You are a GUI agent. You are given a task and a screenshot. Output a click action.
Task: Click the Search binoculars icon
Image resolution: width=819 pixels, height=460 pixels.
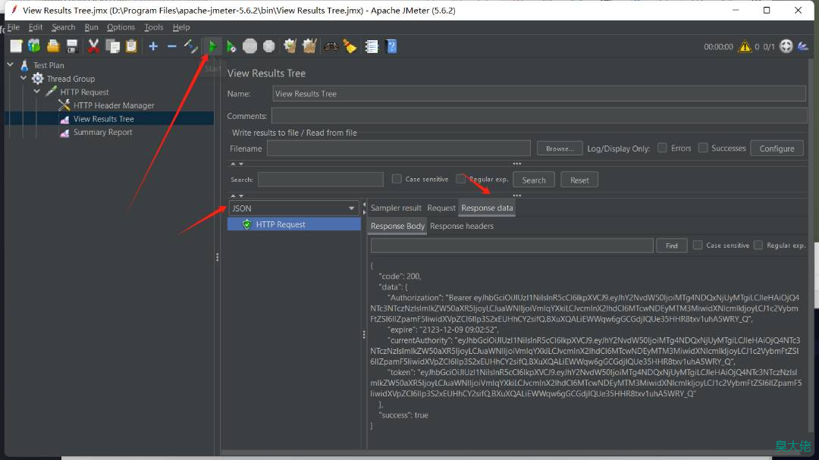tap(331, 46)
